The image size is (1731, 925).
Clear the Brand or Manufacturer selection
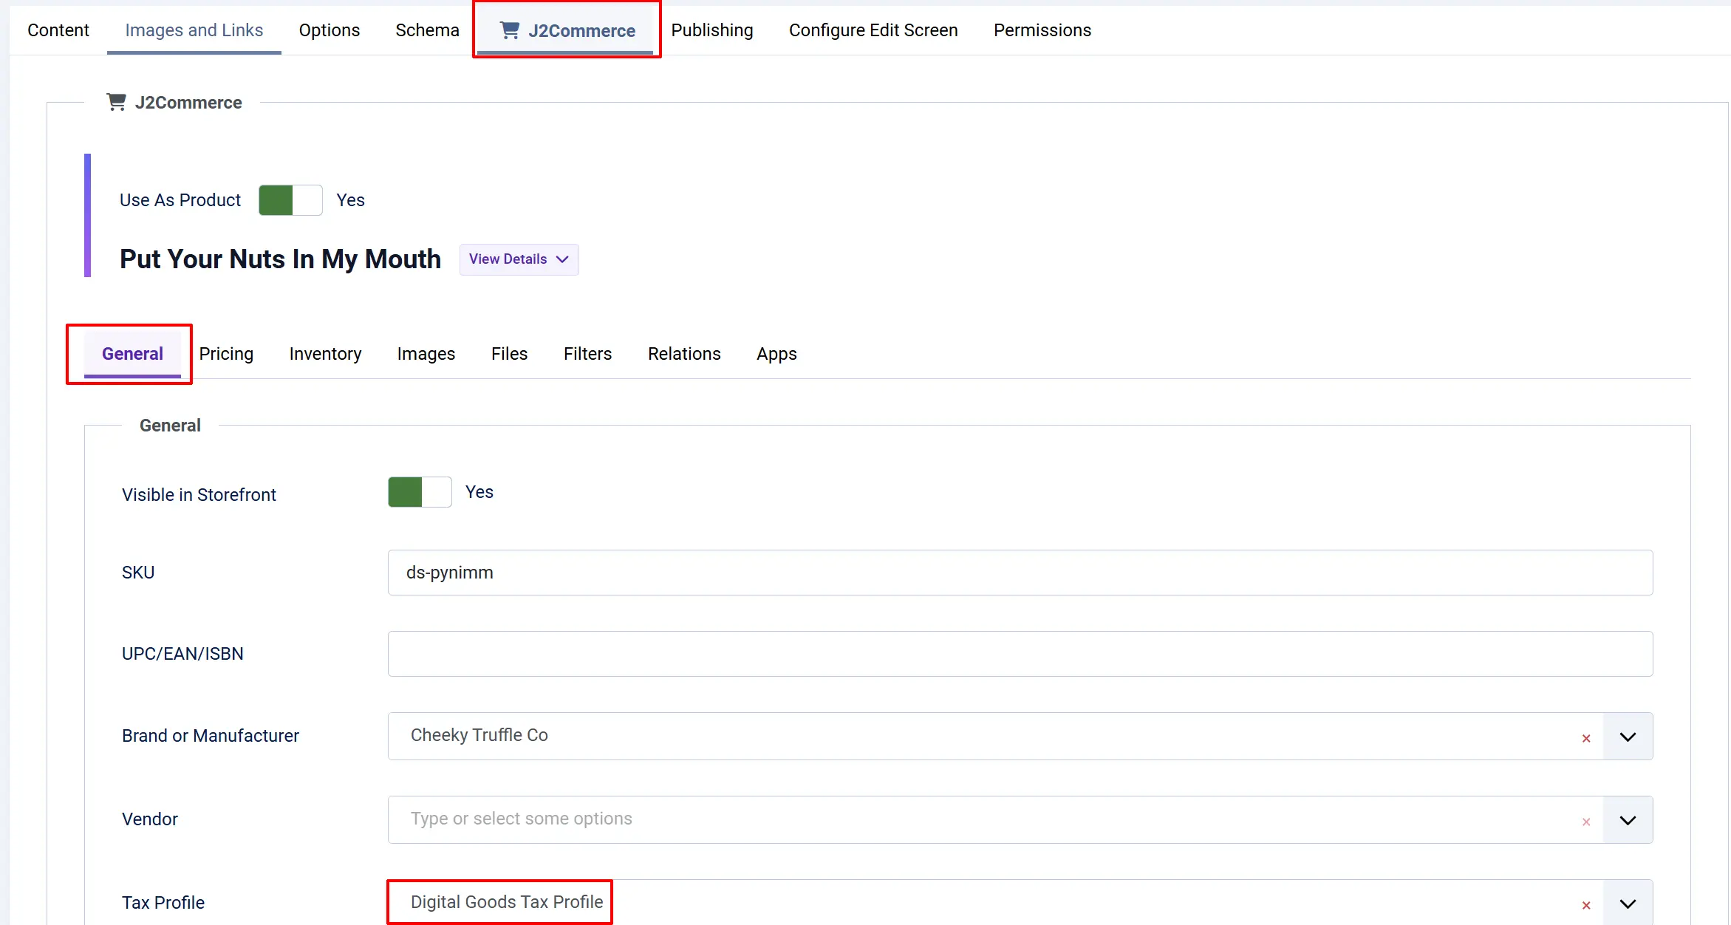click(1586, 738)
